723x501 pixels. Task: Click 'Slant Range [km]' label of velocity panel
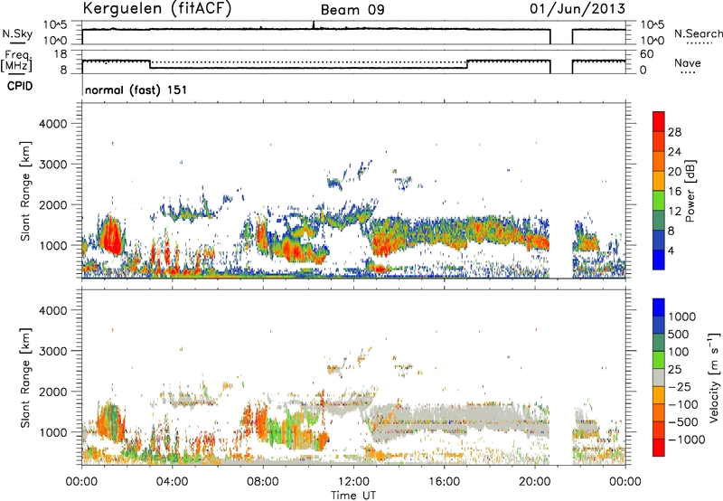coord(25,377)
